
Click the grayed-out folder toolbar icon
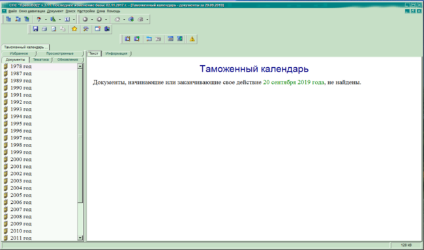(159, 39)
